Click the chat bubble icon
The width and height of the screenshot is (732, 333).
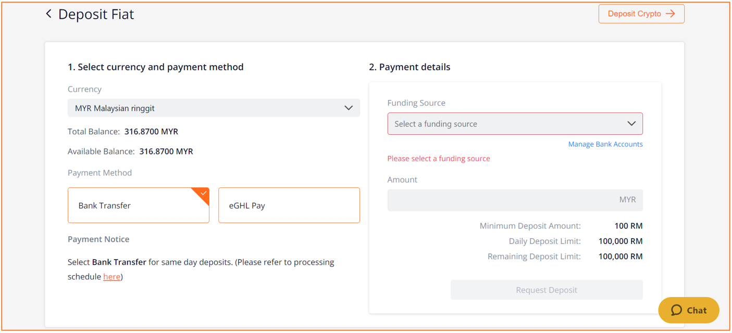click(x=676, y=310)
